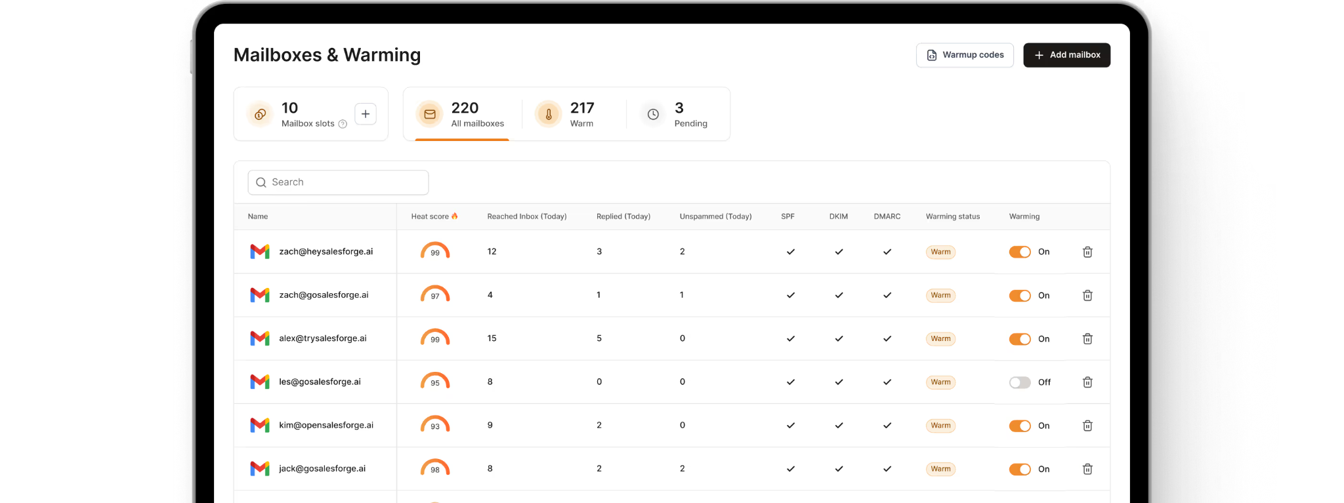Click the Warm status badge for zach@heysalesforge.ai
Viewport: 1344px width, 503px height.
click(940, 252)
